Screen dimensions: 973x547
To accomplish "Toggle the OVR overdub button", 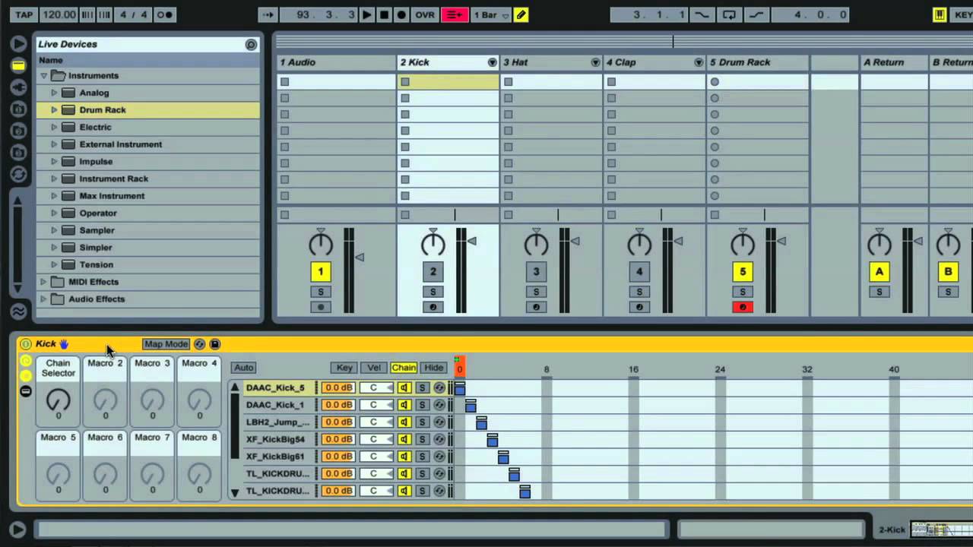I will click(x=425, y=14).
